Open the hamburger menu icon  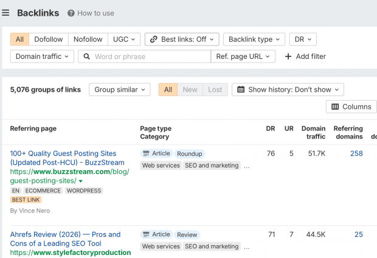(5, 13)
